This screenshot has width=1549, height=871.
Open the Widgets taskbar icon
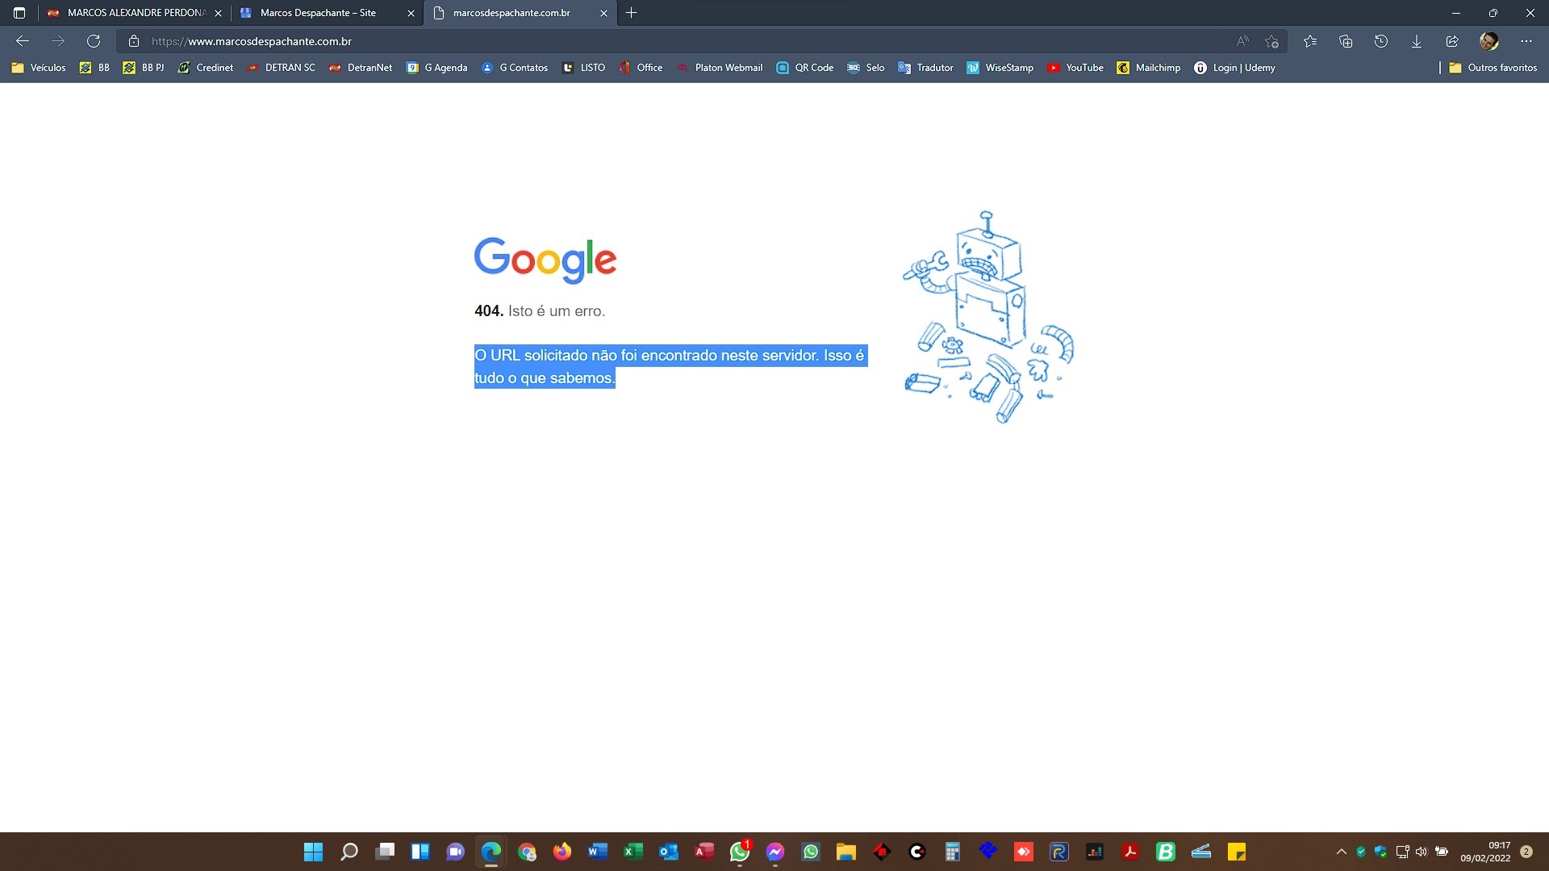point(420,852)
